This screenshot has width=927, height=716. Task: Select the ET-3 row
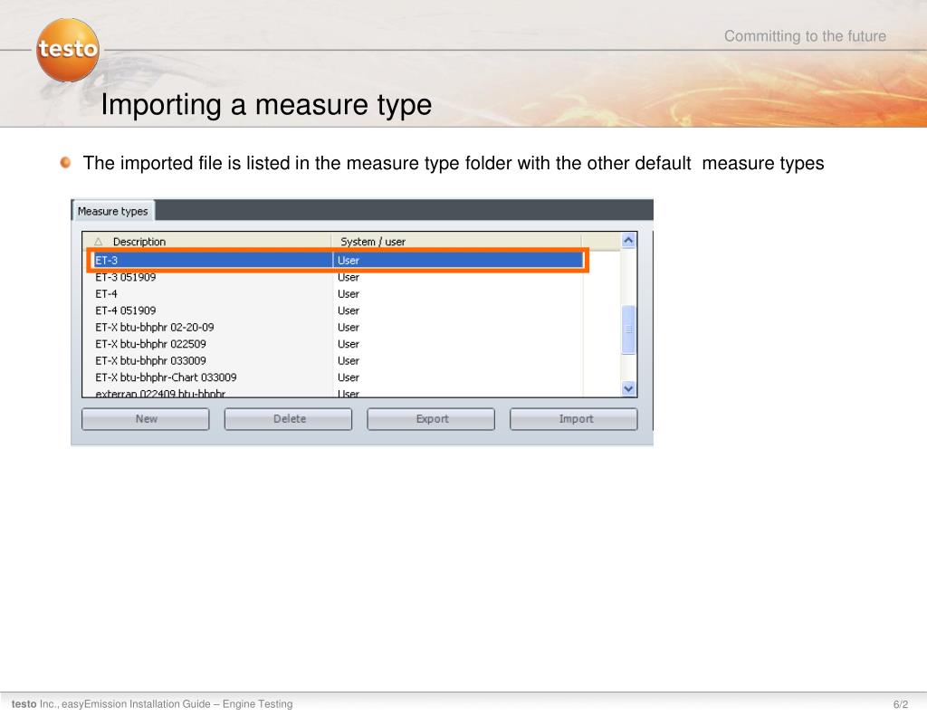(339, 260)
